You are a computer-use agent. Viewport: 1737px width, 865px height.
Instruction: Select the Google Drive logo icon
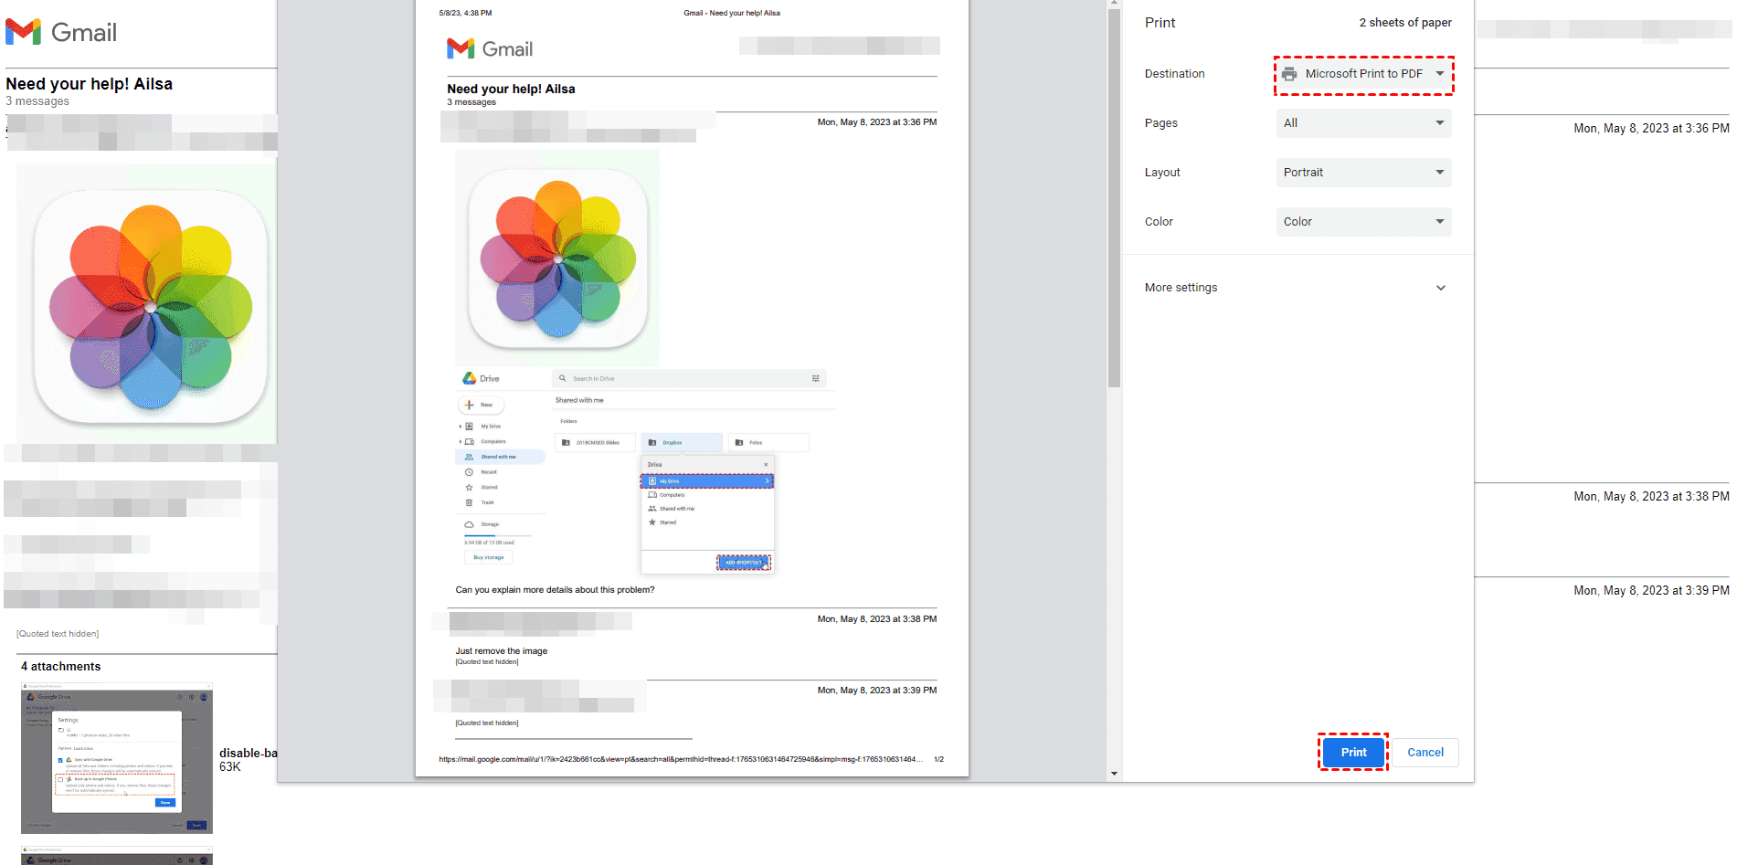pos(469,378)
